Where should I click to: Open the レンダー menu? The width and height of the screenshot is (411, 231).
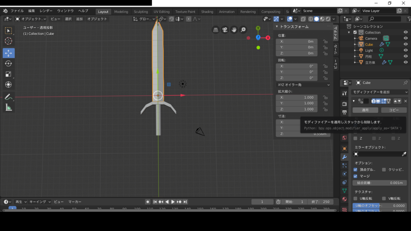coord(46,11)
